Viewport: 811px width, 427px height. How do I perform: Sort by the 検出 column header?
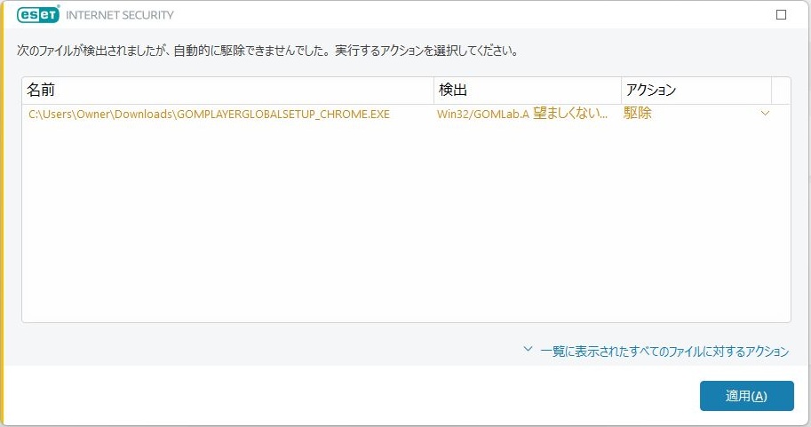click(528, 91)
